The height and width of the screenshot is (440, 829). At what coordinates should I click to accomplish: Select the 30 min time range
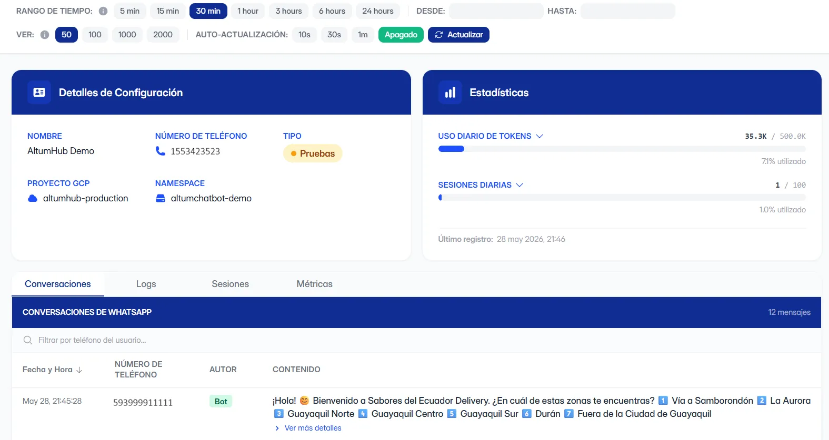coord(208,11)
